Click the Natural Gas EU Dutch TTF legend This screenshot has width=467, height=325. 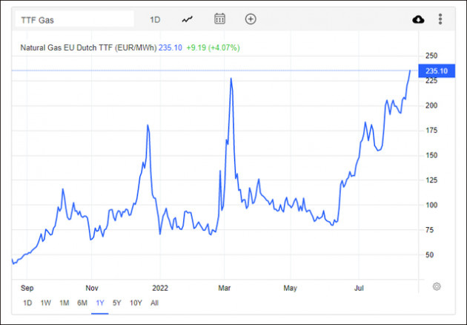88,47
